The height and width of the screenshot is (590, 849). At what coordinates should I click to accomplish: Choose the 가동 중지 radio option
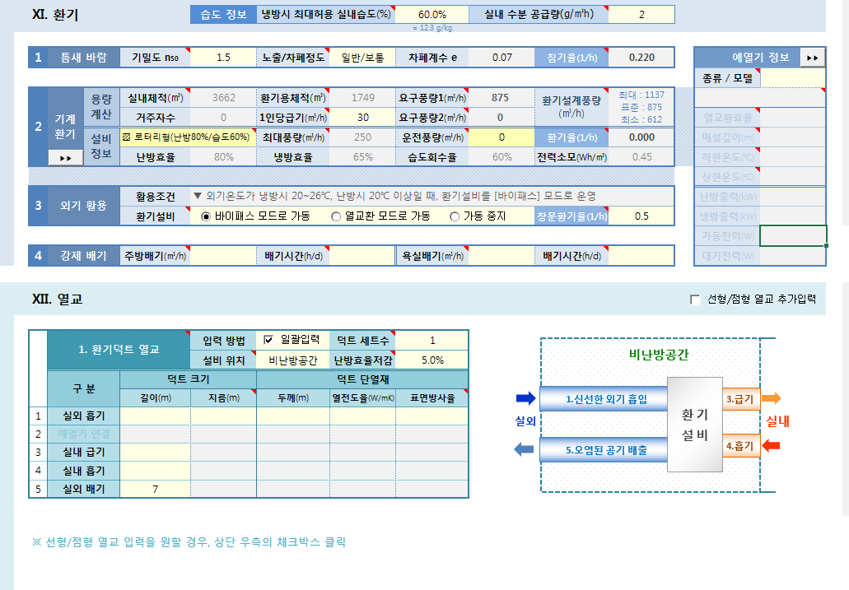(x=455, y=216)
